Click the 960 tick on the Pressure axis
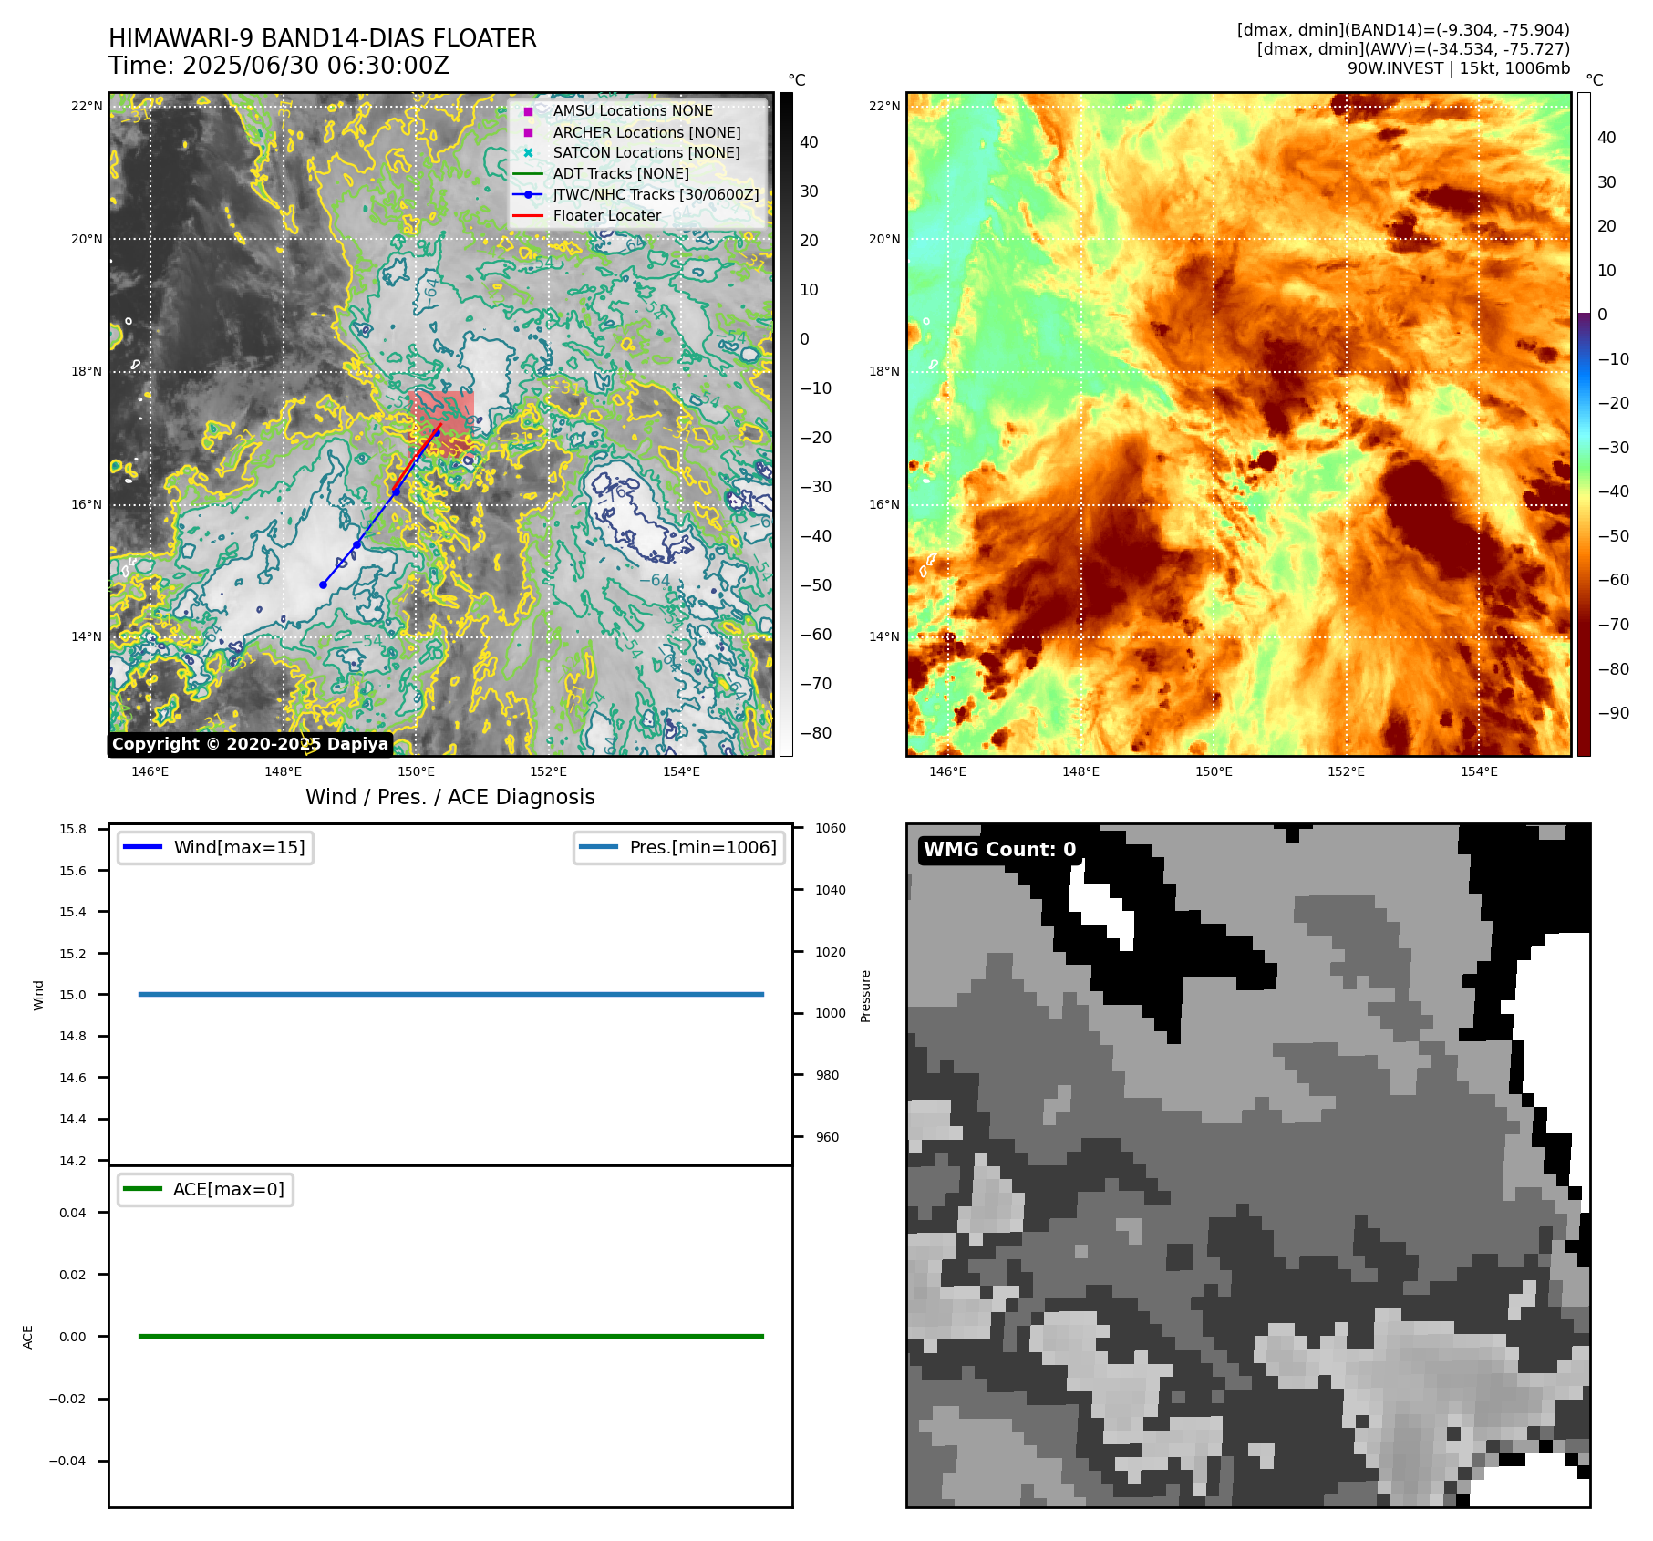 coord(827,1137)
